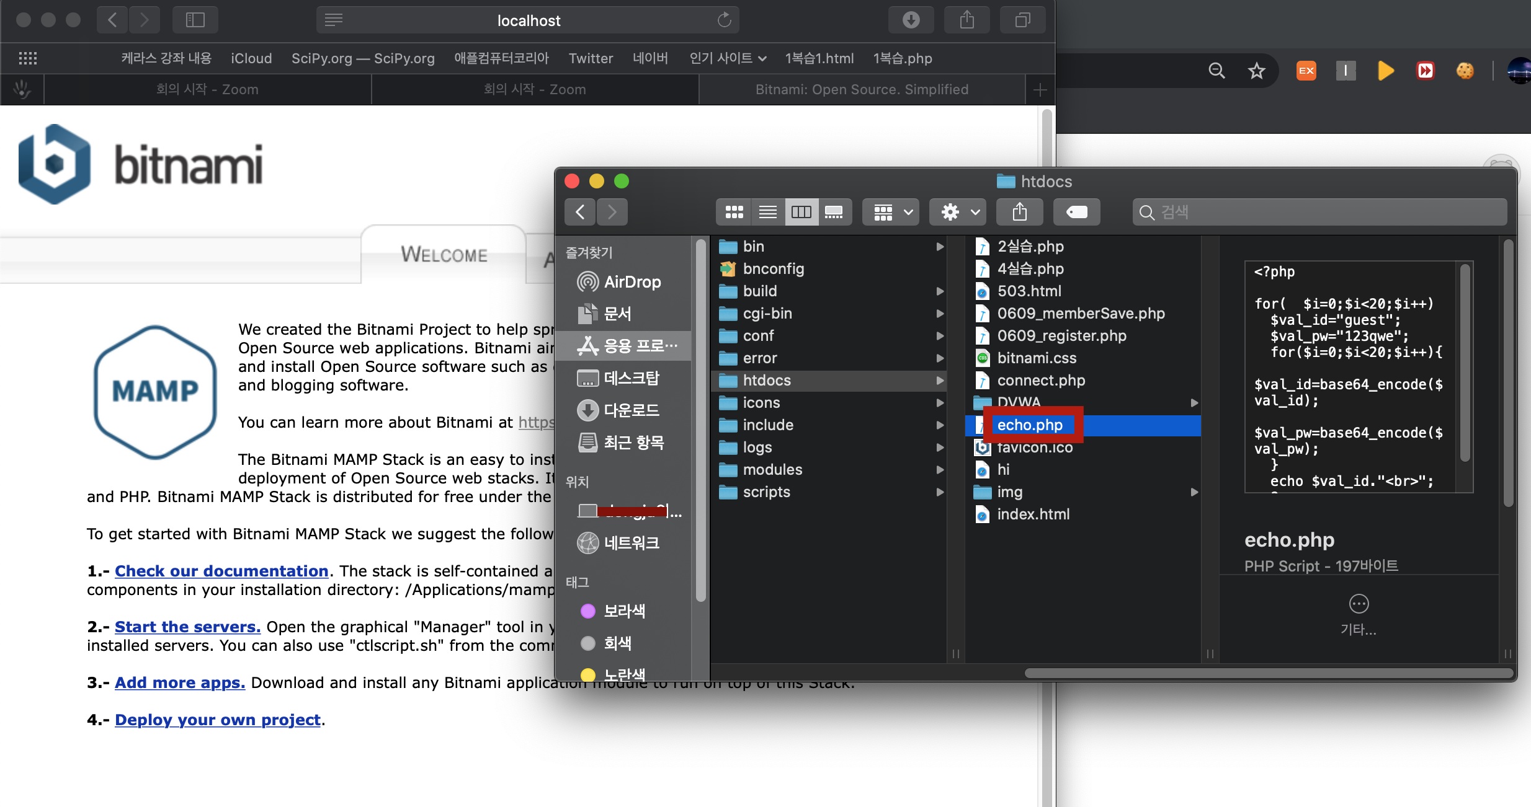Viewport: 1531px width, 807px height.
Task: Go back in Finder htdocs window
Action: 580,212
